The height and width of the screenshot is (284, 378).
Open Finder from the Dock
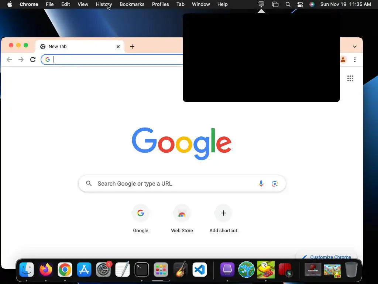tap(27, 270)
